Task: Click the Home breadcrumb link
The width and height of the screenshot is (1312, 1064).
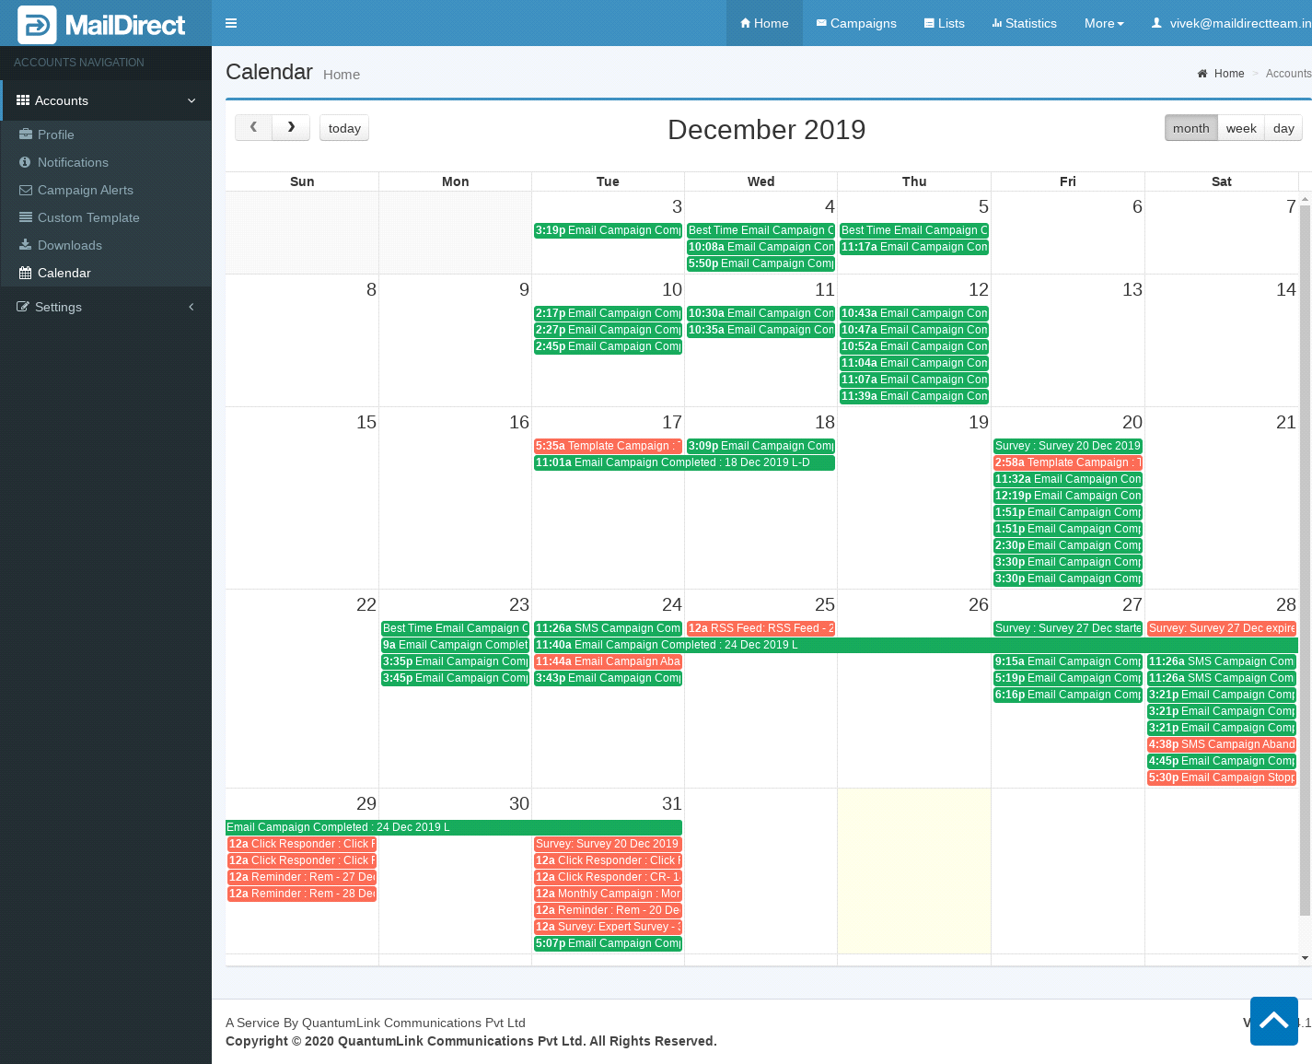Action: click(1228, 74)
